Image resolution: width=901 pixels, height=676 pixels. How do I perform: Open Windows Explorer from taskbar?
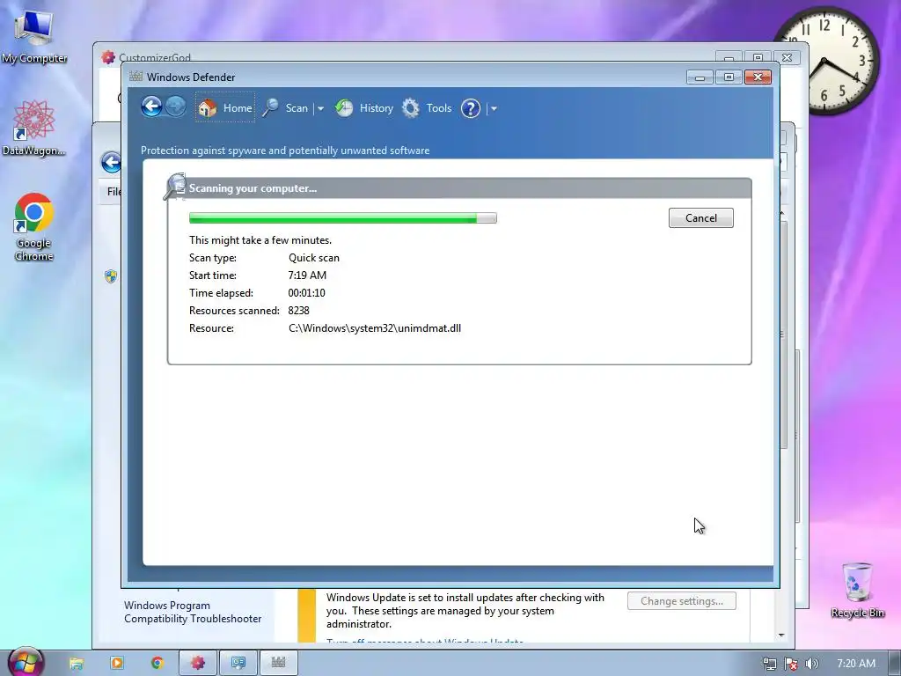pyautogui.click(x=76, y=664)
